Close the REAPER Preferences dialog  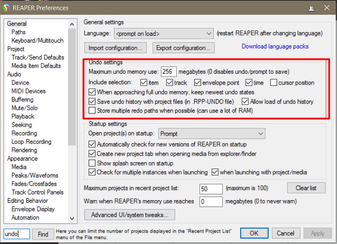click(327, 8)
